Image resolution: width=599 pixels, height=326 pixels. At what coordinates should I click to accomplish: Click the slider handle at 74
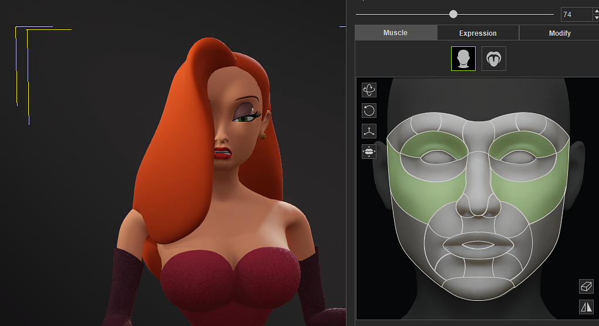pyautogui.click(x=453, y=14)
